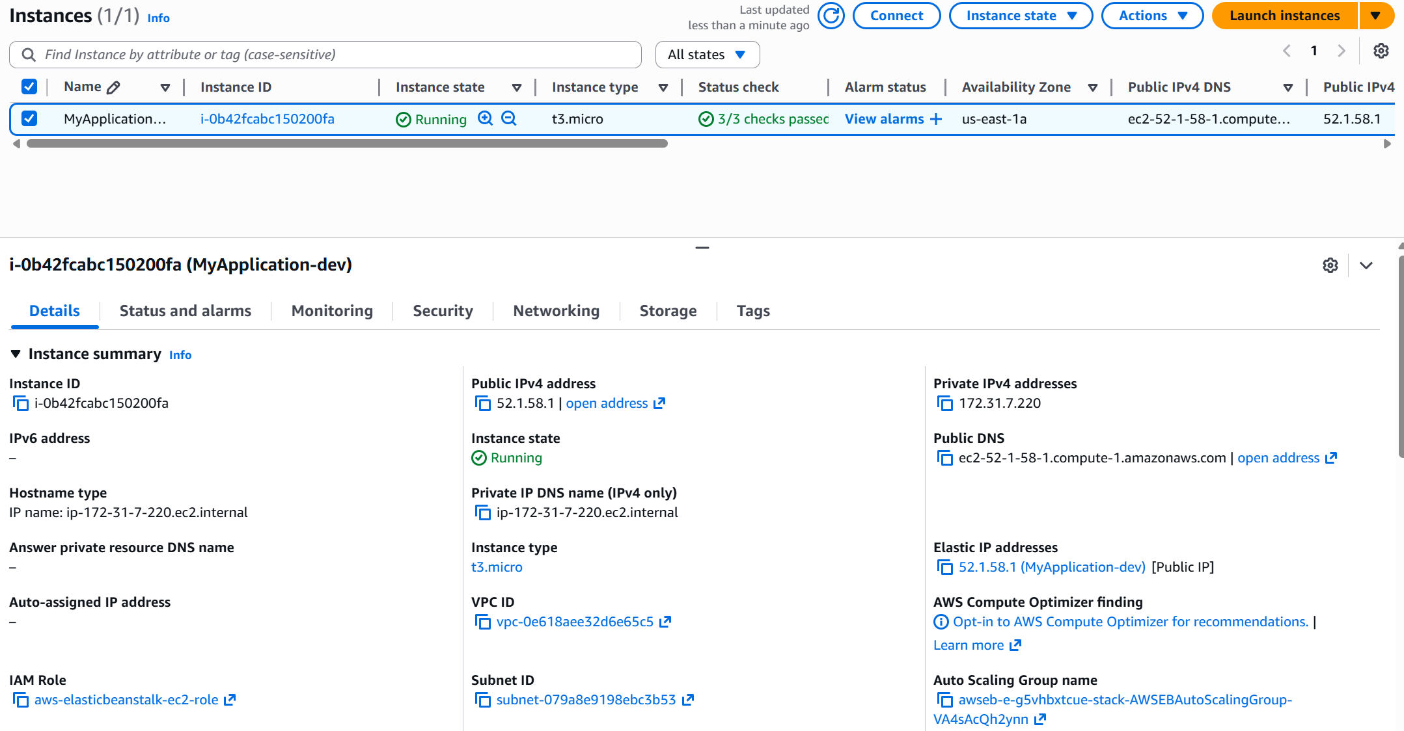
Task: Toggle the select-all instances checkbox
Action: [x=29, y=86]
